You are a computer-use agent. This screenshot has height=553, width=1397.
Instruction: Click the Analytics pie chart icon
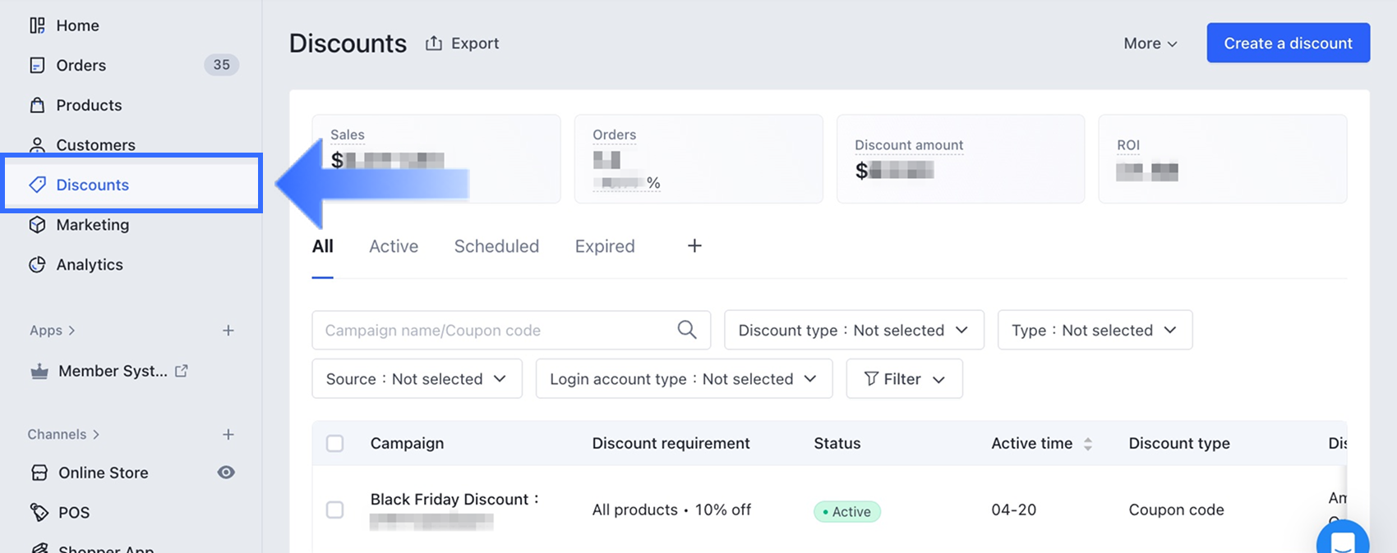pyautogui.click(x=37, y=265)
